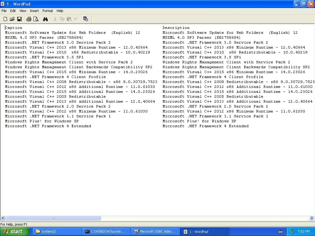Open the File menu

[4, 11]
